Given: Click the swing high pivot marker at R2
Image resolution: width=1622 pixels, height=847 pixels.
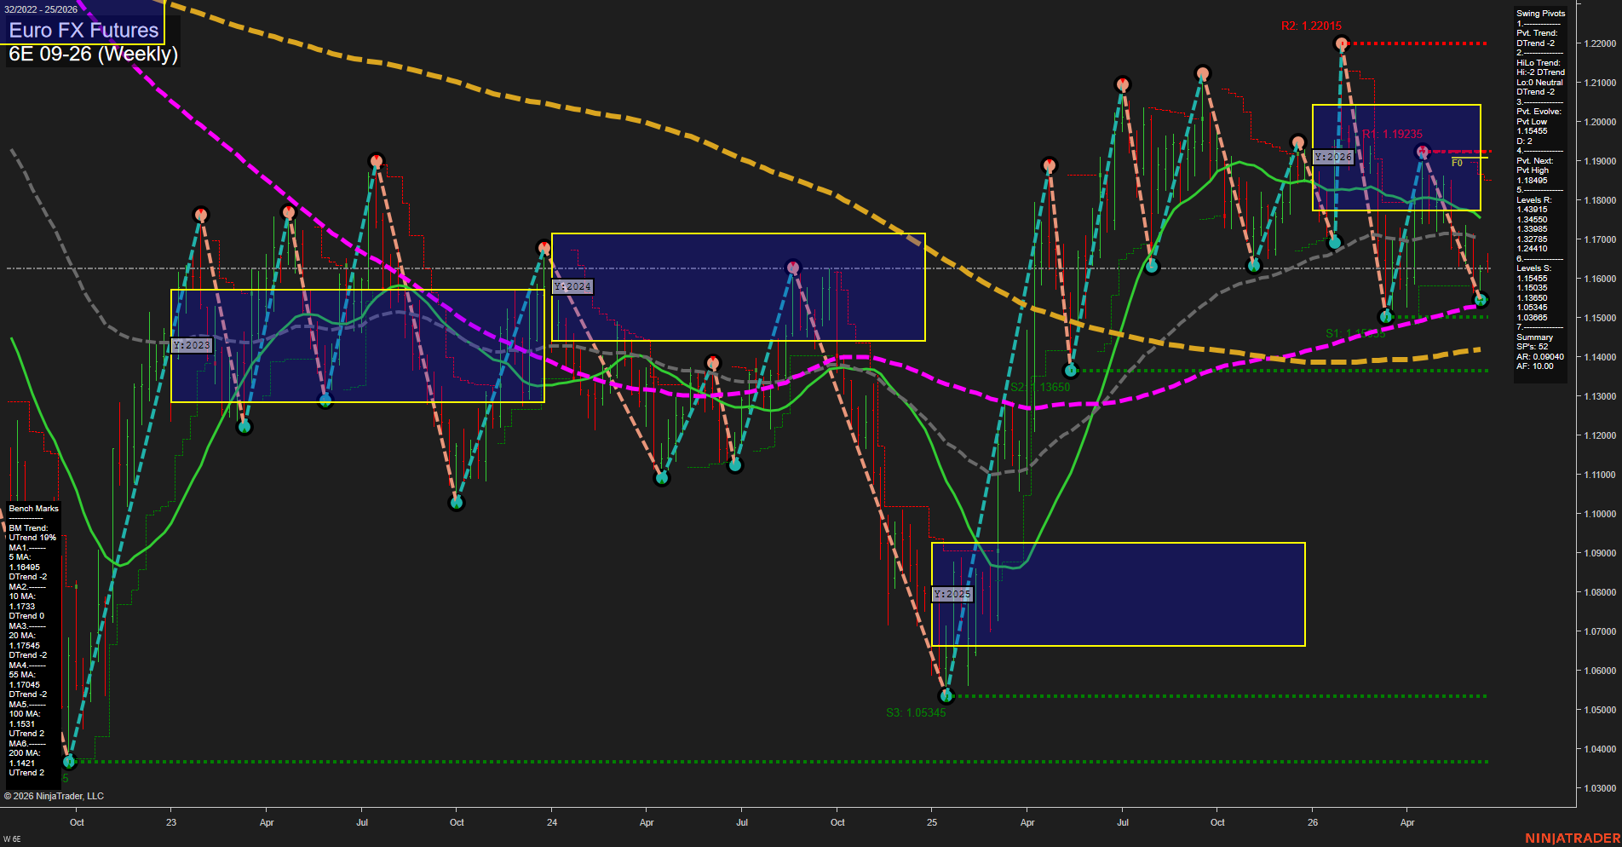Looking at the screenshot, I should point(1342,43).
